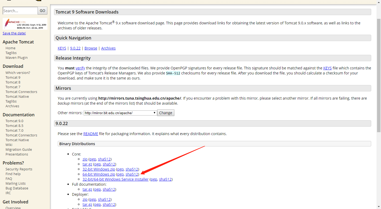This screenshot has height=209, width=381.
Task: Click the Which version? sidebar link
Action: (x=18, y=73)
